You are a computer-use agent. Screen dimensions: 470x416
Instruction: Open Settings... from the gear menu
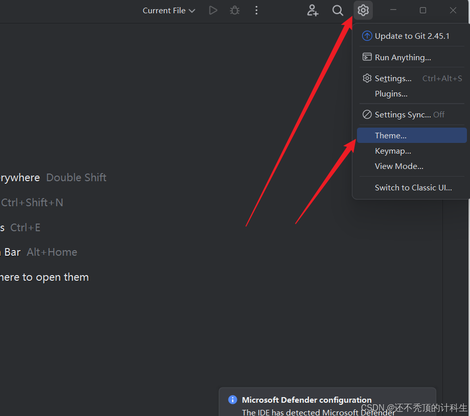(412, 79)
